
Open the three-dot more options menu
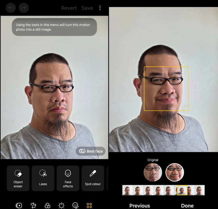click(x=100, y=8)
